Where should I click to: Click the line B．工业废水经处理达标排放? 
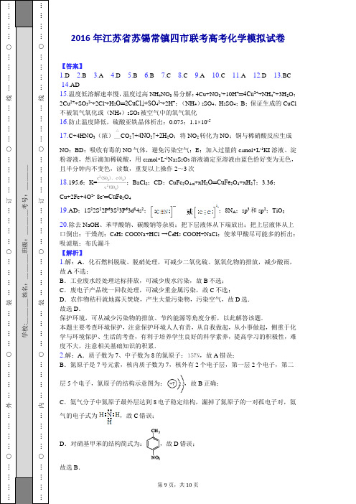(142, 281)
